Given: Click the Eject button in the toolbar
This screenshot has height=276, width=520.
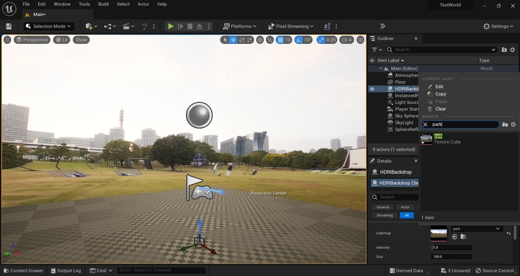Looking at the screenshot, I should (x=199, y=26).
